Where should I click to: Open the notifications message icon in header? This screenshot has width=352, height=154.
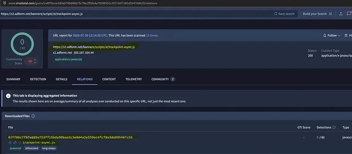pyautogui.click(x=349, y=14)
